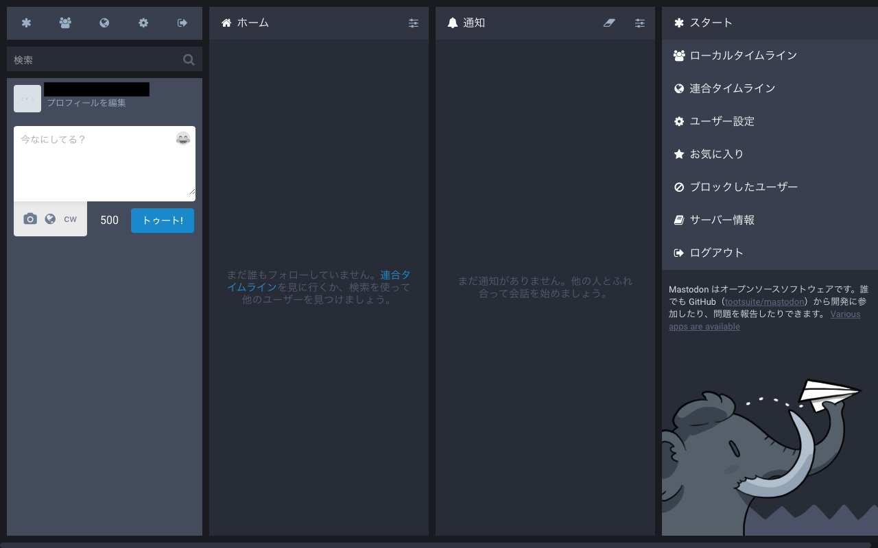The image size is (878, 548).
Task: Click the トゥート! button
Action: pyautogui.click(x=163, y=221)
